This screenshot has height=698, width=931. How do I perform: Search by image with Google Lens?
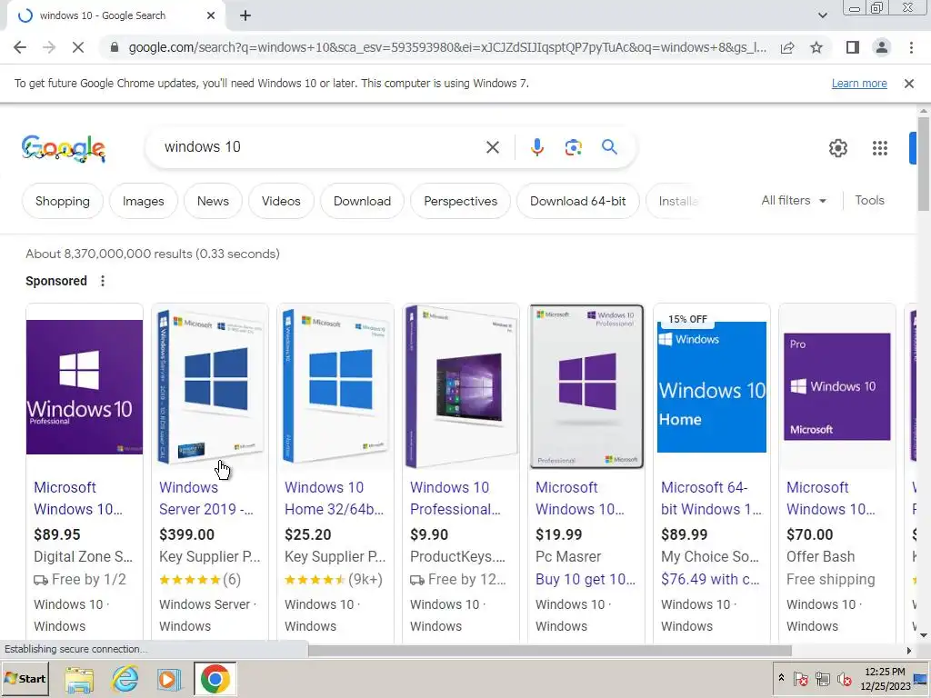pos(573,147)
